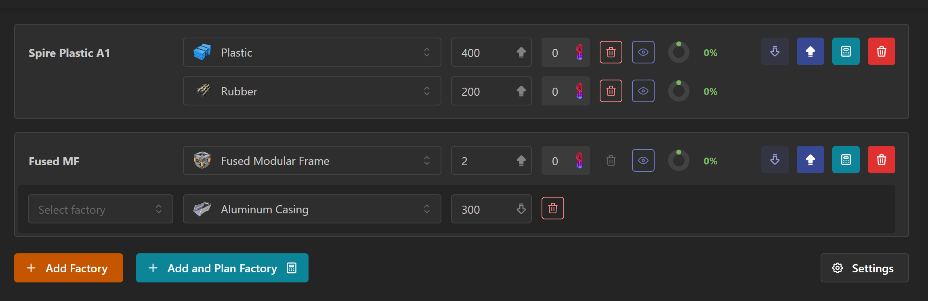Open the Settings button

tap(864, 268)
